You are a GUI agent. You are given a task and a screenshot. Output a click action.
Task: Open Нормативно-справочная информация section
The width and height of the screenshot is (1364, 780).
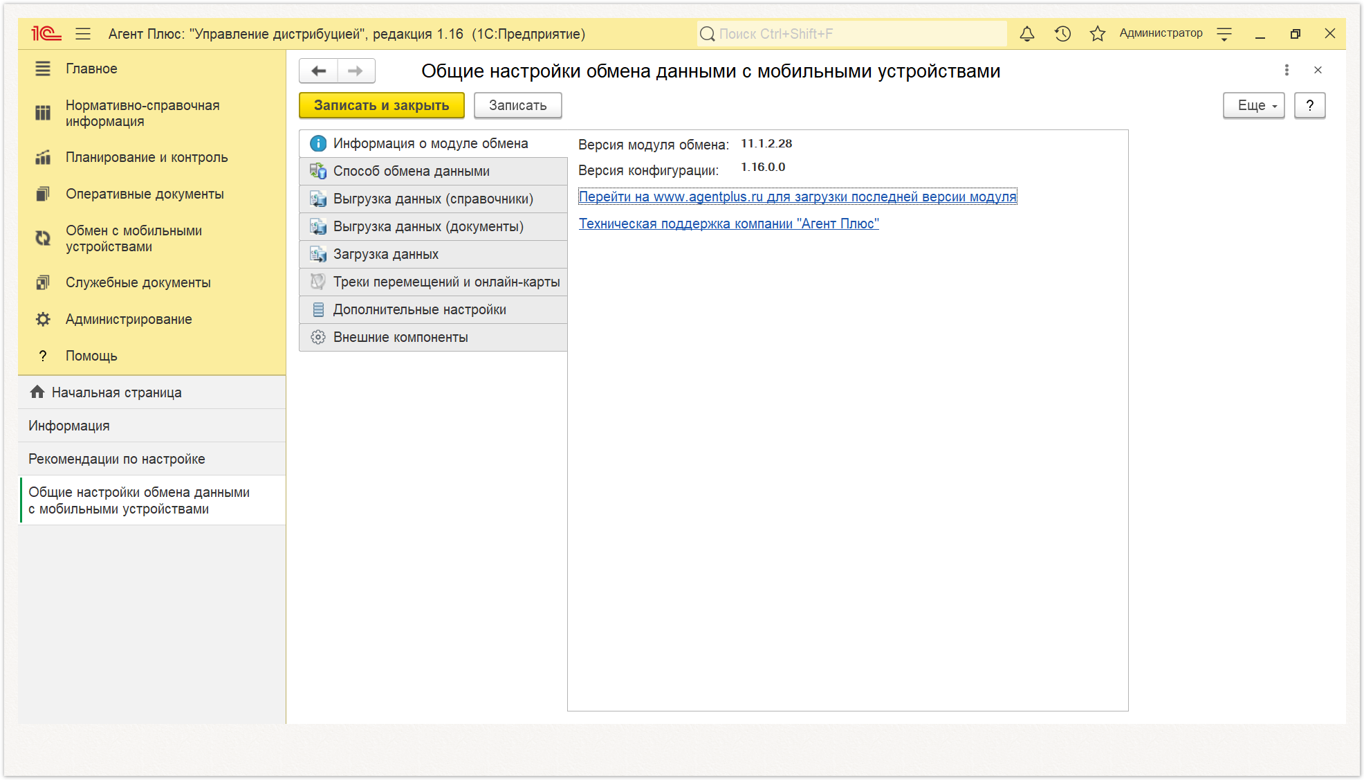[x=151, y=113]
